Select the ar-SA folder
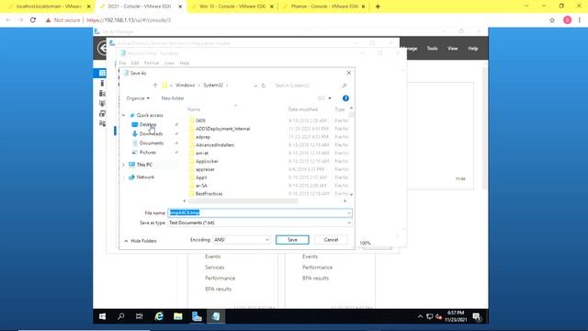The image size is (588, 331). 201,186
